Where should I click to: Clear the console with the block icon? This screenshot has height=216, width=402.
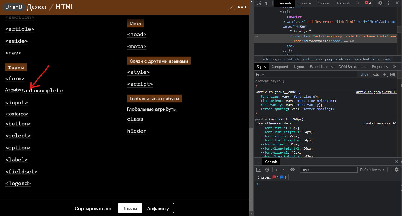tap(267, 169)
